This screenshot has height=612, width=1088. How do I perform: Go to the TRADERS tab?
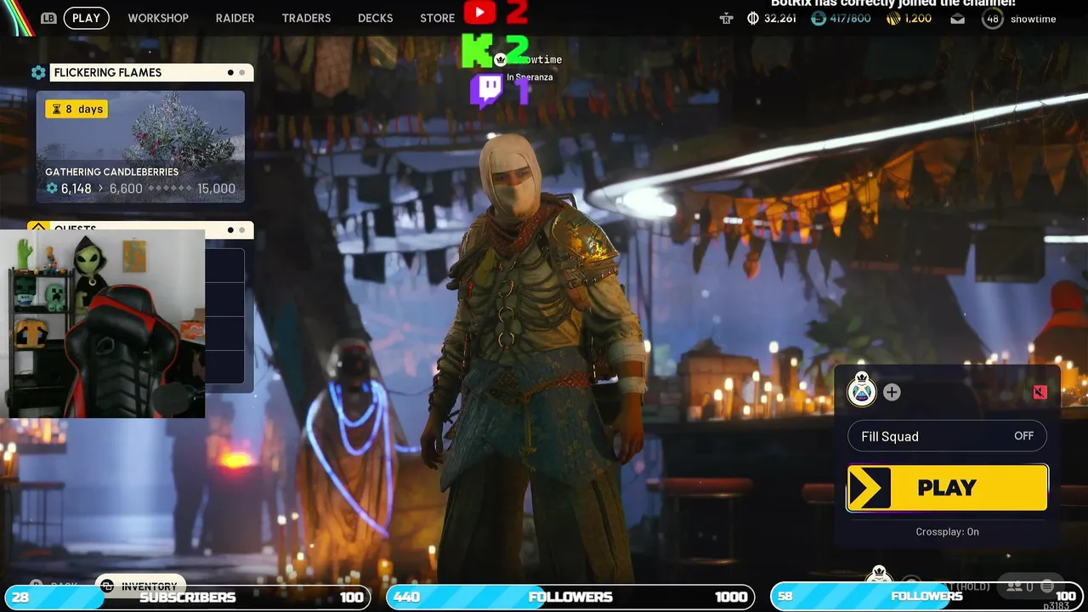pyautogui.click(x=306, y=18)
